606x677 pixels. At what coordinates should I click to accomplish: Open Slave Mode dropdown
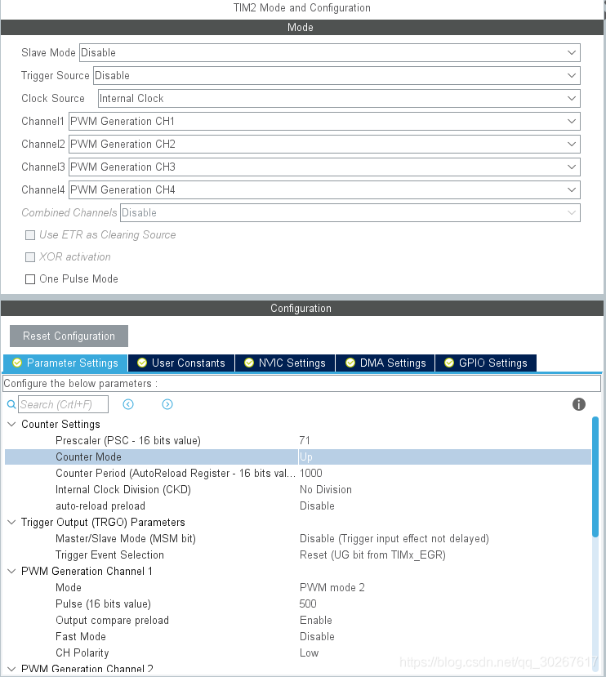(330, 53)
